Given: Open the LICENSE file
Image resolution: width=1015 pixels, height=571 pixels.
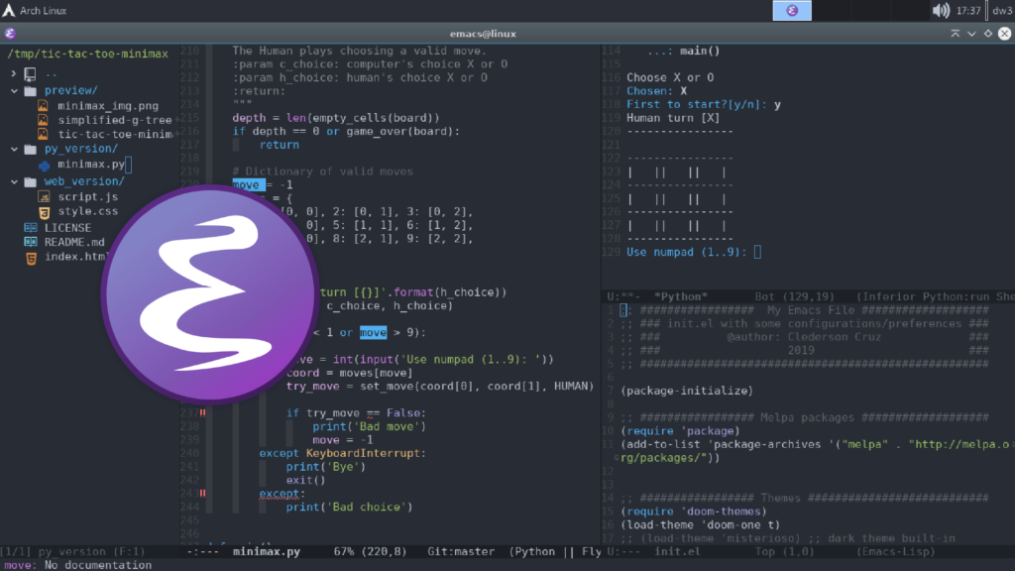Looking at the screenshot, I should point(68,228).
